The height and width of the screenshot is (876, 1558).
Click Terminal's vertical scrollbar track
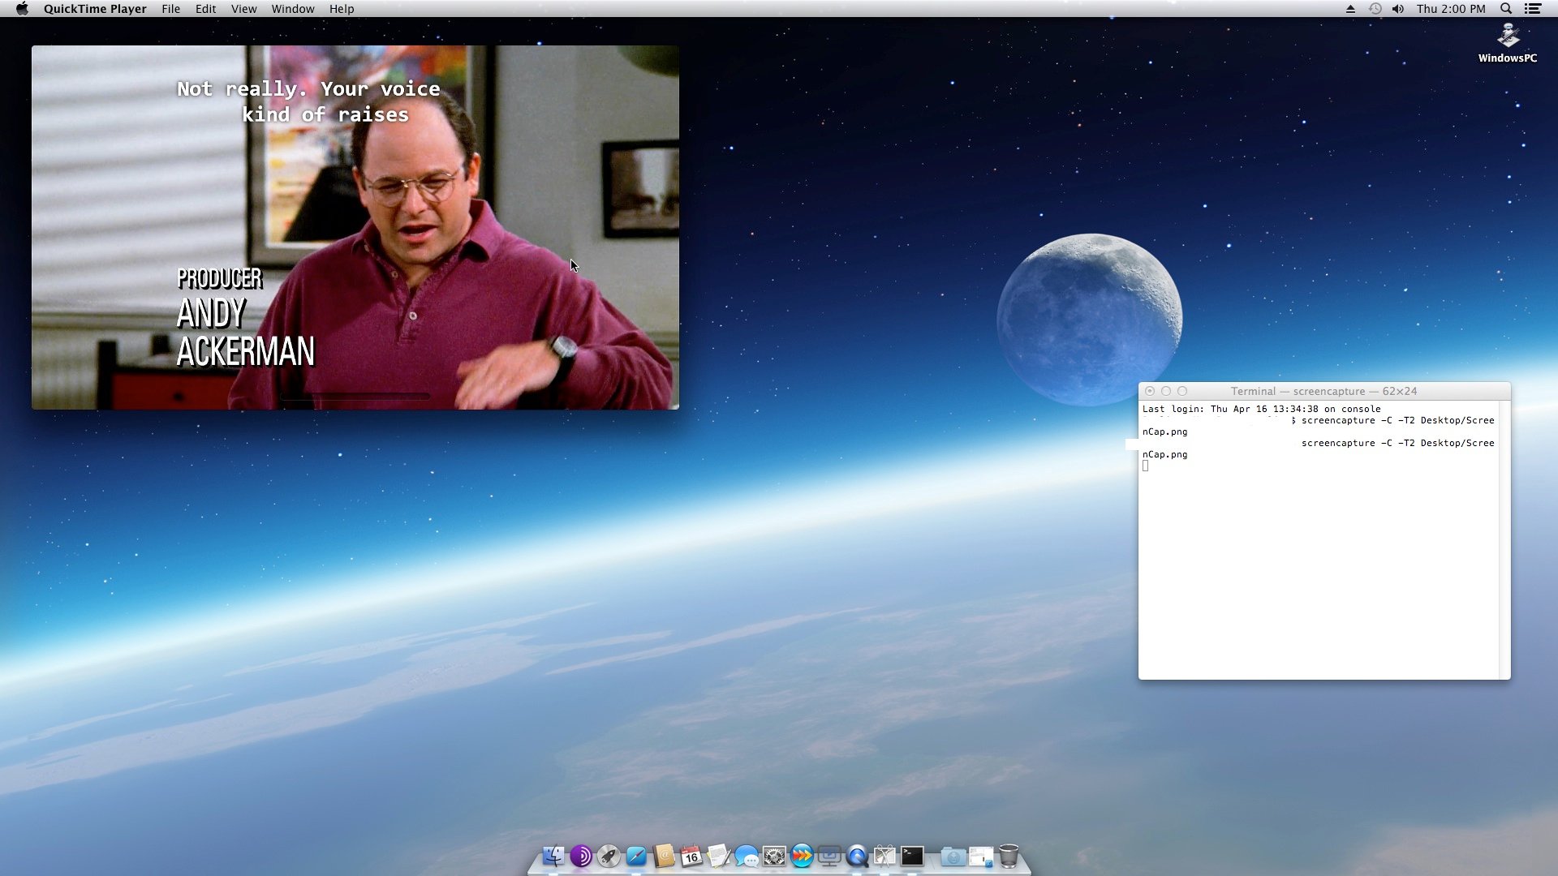pos(1505,539)
